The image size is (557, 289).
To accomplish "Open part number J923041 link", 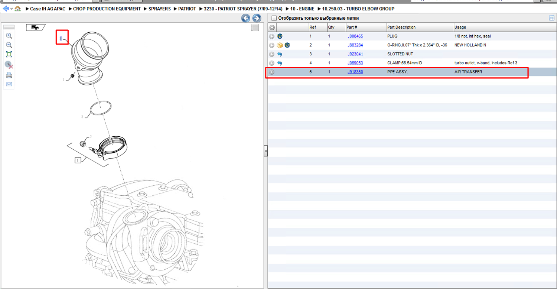I will [355, 54].
